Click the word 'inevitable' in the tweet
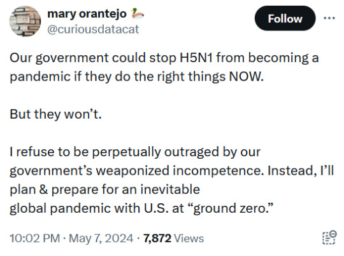The height and width of the screenshot is (256, 344). coord(170,189)
